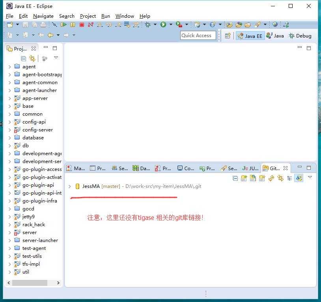Expand the app-server project node
The height and width of the screenshot is (302, 321).
(9, 98)
